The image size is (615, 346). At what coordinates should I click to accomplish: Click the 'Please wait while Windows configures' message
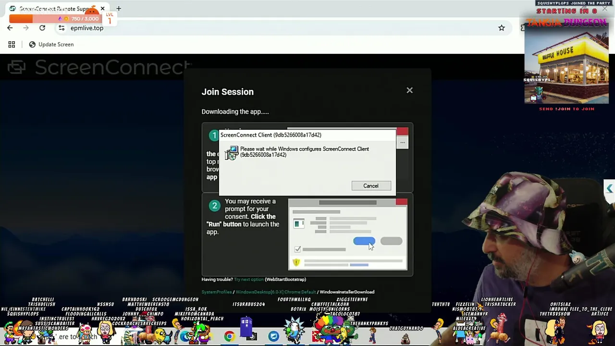click(x=305, y=152)
